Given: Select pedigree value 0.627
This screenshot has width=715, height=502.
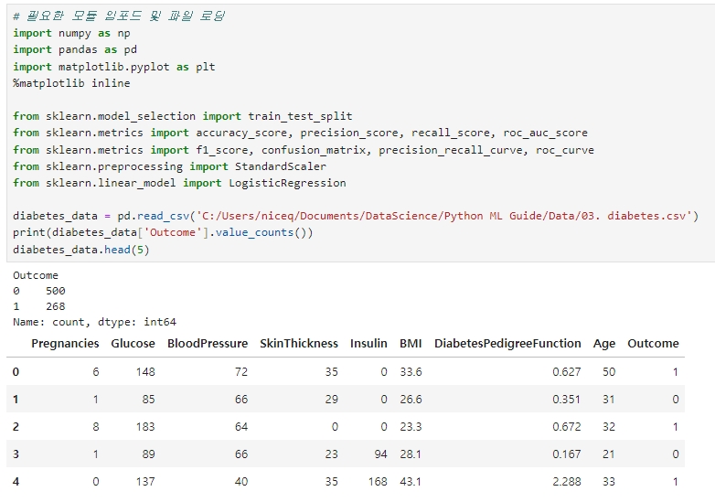Looking at the screenshot, I should [566, 372].
